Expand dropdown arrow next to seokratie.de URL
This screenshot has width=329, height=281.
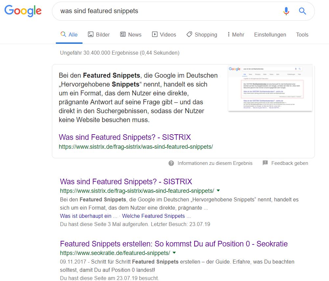pos(174,253)
